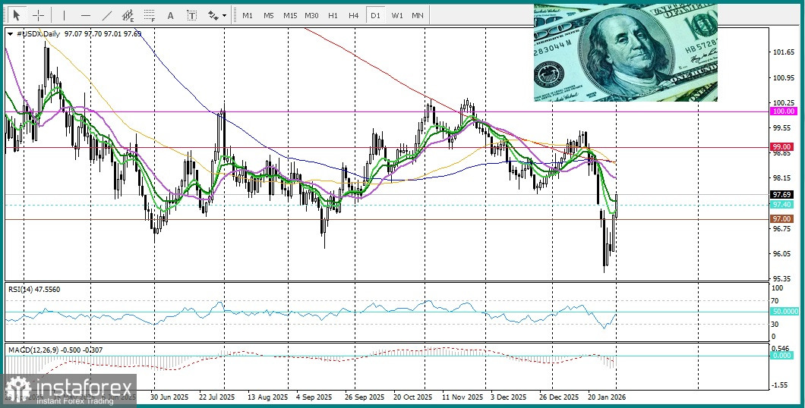Click the 13 Aug 2025 date label

coord(267,397)
